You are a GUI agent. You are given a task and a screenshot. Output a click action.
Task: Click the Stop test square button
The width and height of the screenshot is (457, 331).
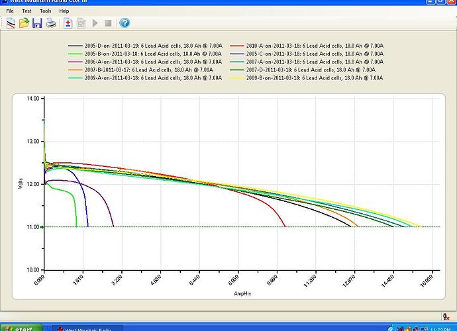(108, 23)
